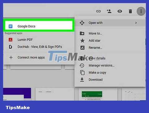Open with Lumin PDF
This screenshot has width=149, height=113.
[39, 40]
